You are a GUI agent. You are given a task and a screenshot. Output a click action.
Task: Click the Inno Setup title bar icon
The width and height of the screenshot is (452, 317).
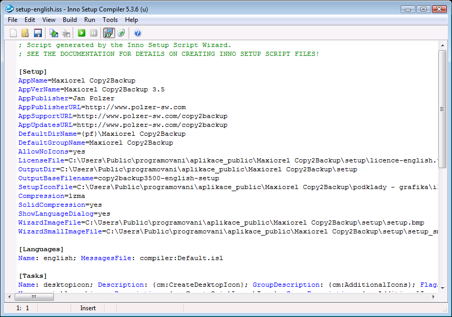(x=9, y=9)
